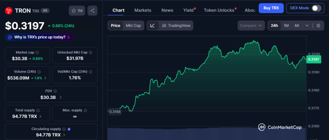Click the Buy TRX button
This screenshot has height=140, width=329.
(x=271, y=8)
